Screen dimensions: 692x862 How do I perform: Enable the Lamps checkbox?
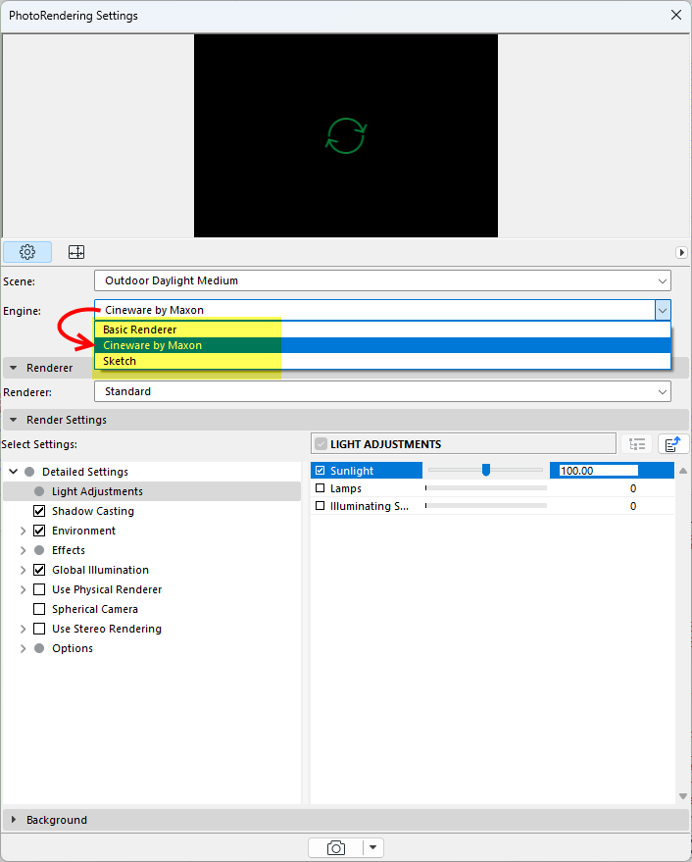tap(321, 488)
